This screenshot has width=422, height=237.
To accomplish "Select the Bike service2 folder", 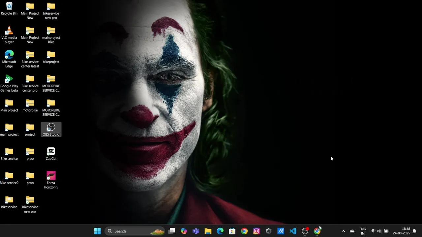I will pyautogui.click(x=9, y=178).
